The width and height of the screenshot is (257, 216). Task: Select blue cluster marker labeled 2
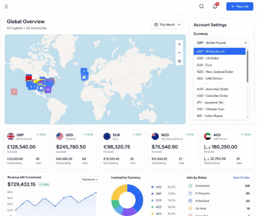coord(84,71)
